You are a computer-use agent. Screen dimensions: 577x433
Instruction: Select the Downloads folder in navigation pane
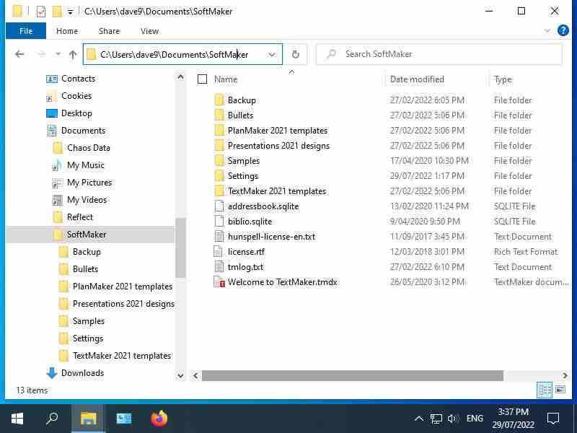(x=82, y=373)
